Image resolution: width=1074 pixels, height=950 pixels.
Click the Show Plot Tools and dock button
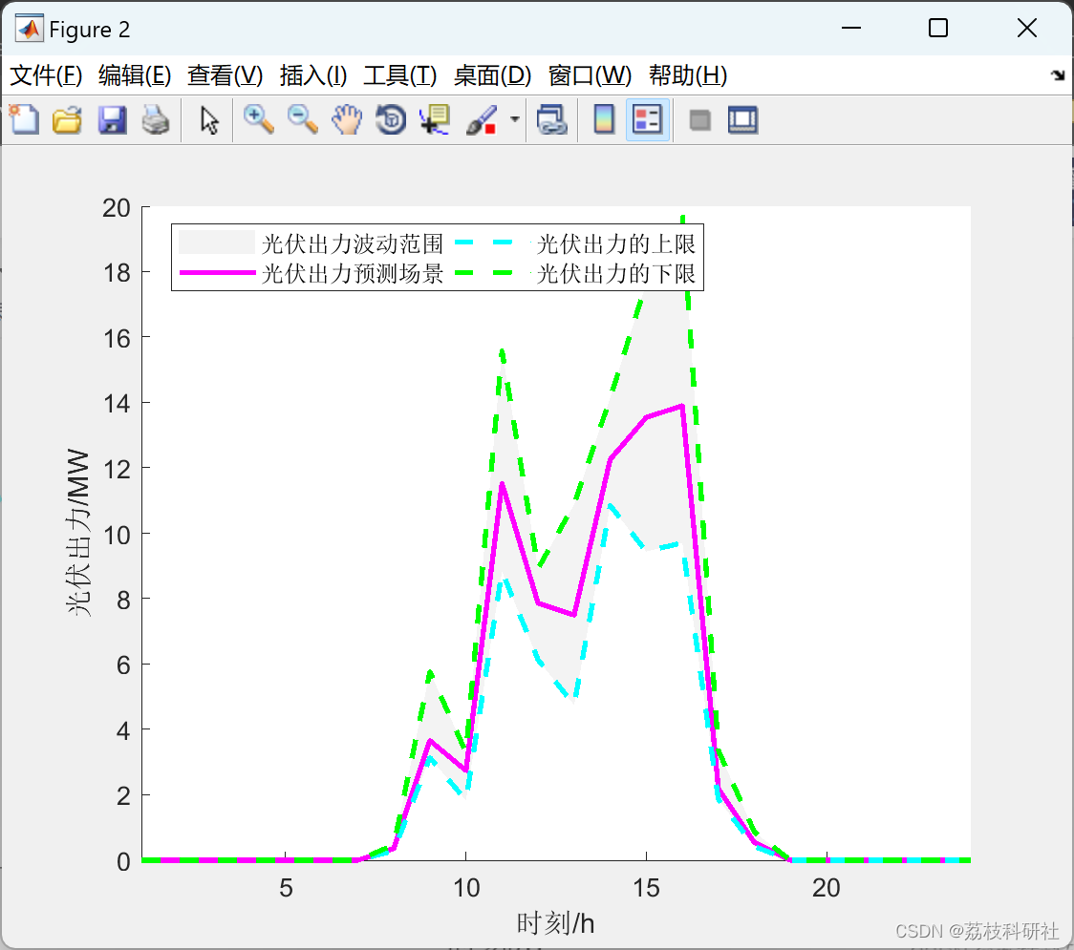pyautogui.click(x=742, y=119)
